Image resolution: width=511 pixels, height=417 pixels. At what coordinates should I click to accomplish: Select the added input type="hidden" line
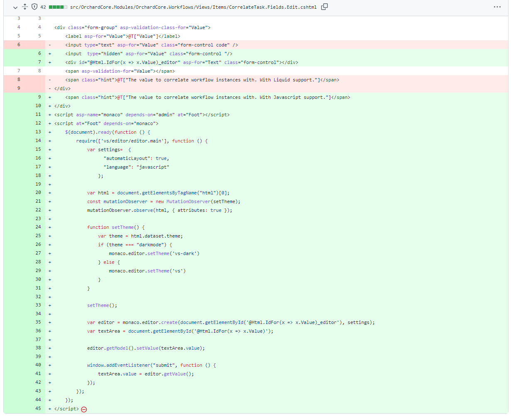(x=256, y=54)
